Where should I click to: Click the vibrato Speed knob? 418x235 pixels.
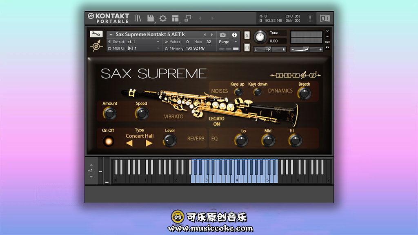(x=142, y=113)
